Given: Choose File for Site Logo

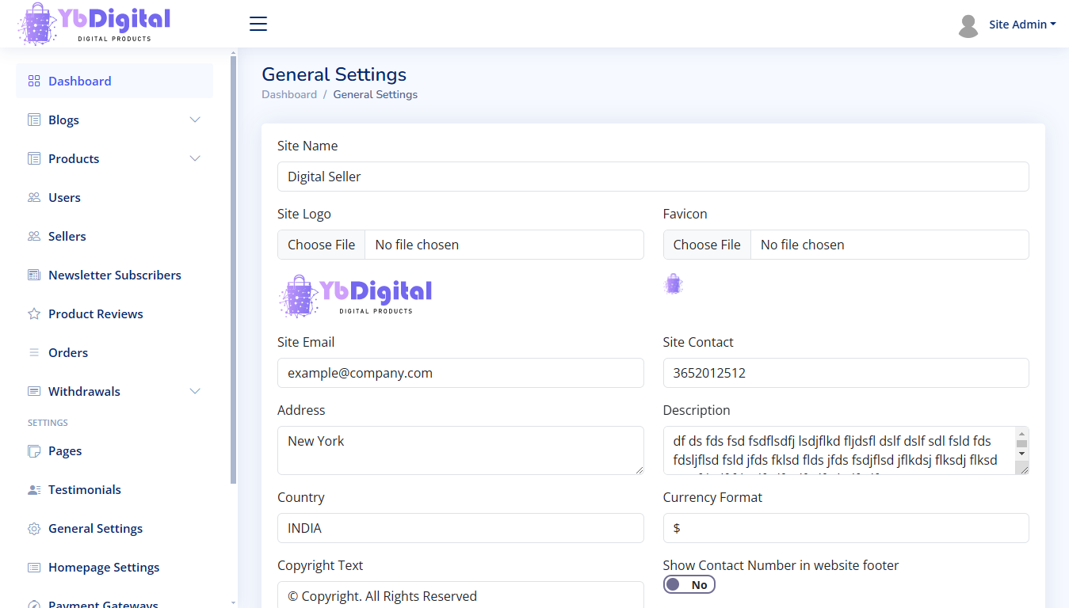Looking at the screenshot, I should coord(321,245).
